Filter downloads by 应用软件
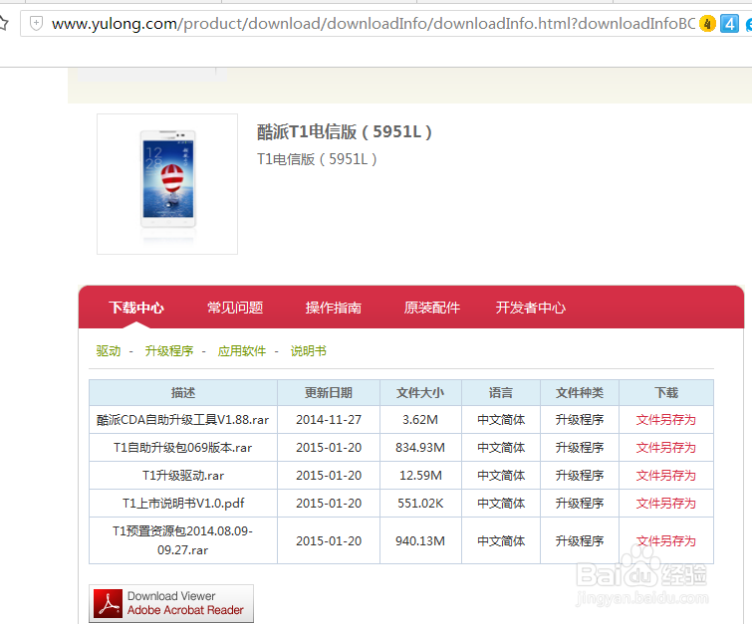Image resolution: width=752 pixels, height=624 pixels. pyautogui.click(x=242, y=351)
